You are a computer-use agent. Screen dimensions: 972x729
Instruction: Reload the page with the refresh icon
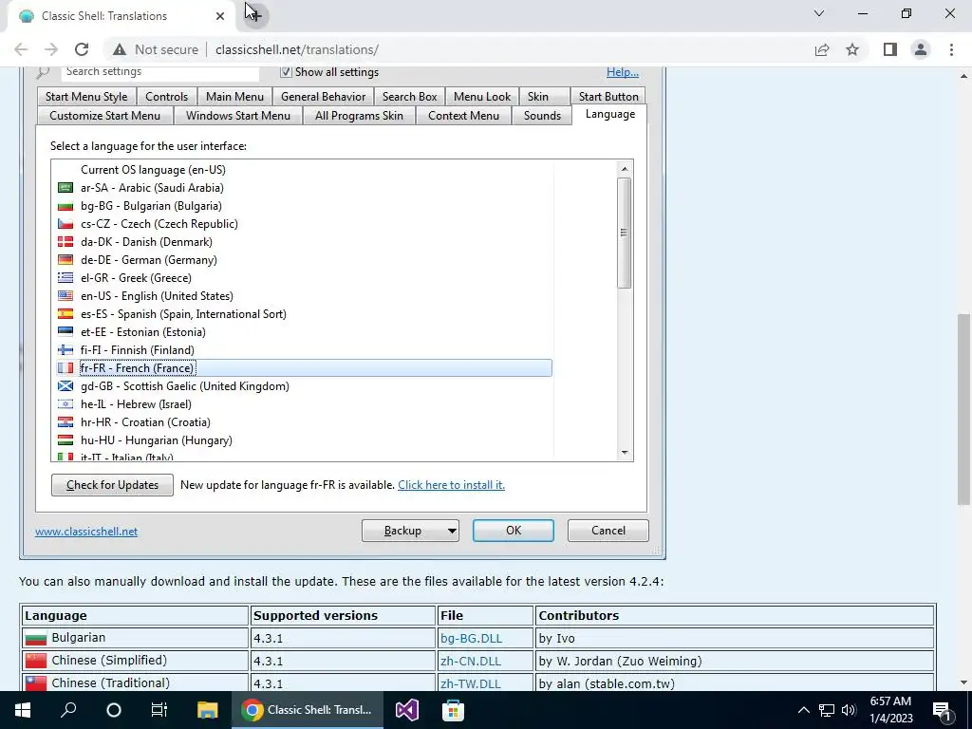pos(82,49)
